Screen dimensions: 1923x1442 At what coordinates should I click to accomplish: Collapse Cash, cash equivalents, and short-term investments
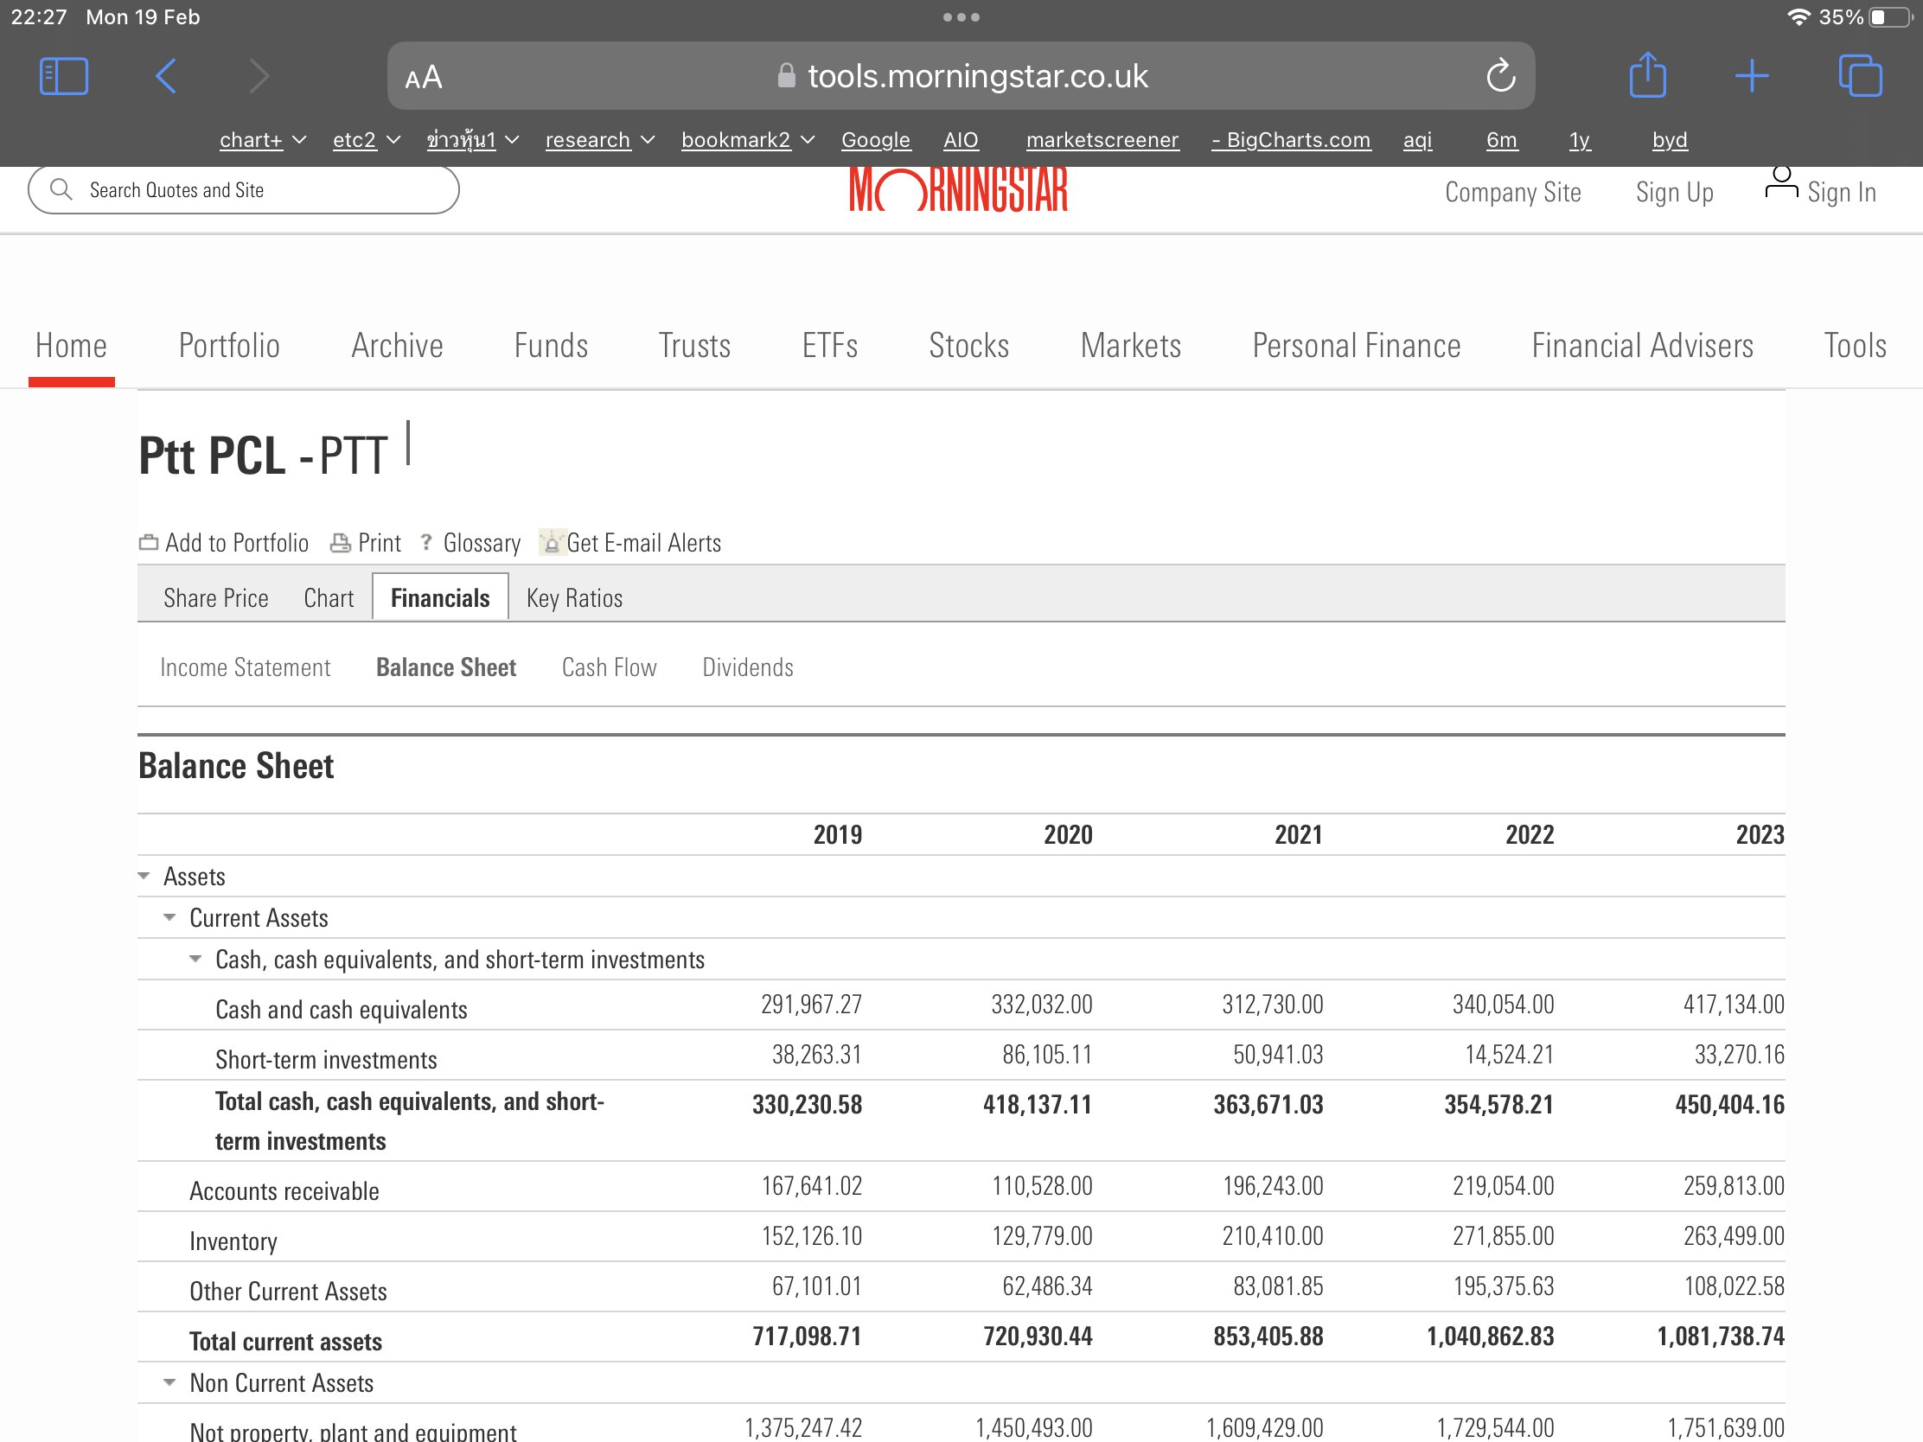click(x=195, y=960)
